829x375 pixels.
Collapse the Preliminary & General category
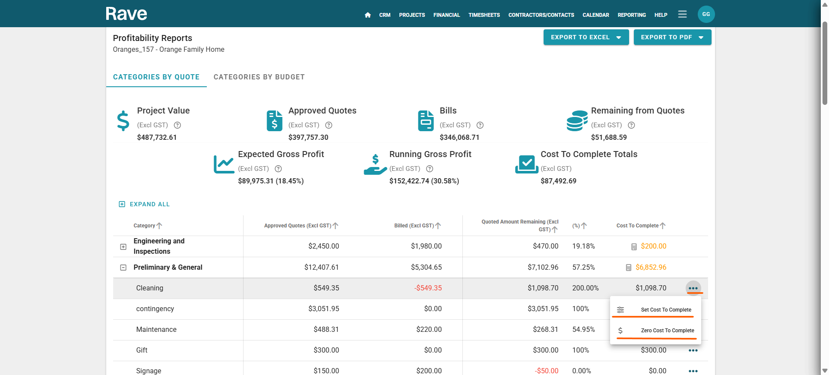(x=123, y=268)
